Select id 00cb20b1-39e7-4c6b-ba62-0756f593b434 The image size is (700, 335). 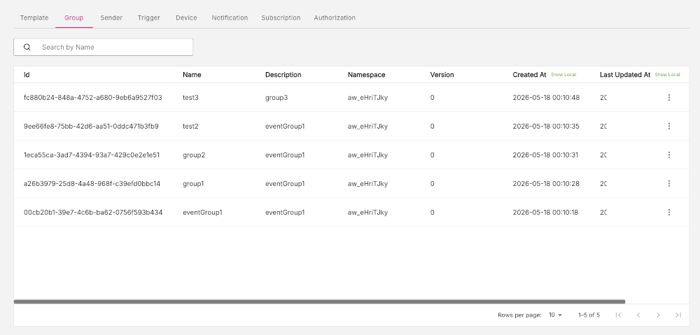click(x=93, y=213)
